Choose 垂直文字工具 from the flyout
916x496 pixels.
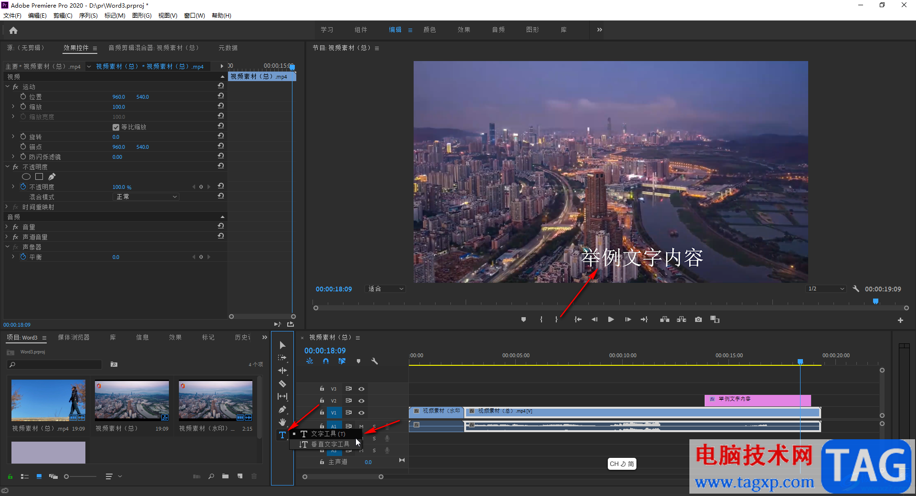click(330, 444)
